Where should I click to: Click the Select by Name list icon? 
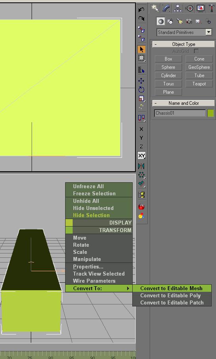pyautogui.click(x=141, y=70)
